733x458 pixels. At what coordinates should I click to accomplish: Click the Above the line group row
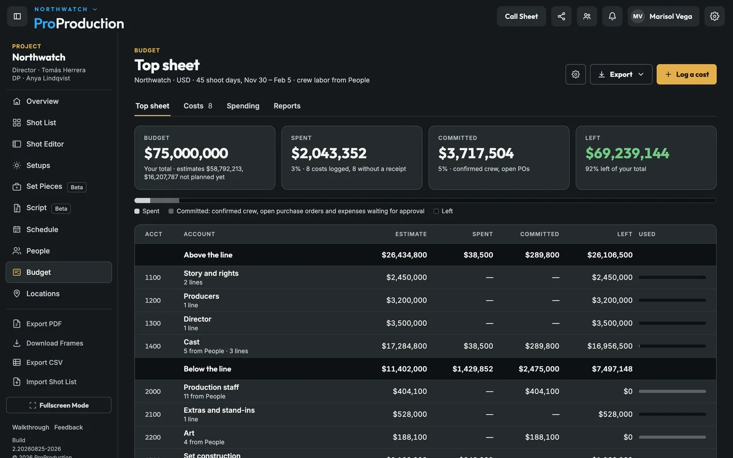coord(425,255)
